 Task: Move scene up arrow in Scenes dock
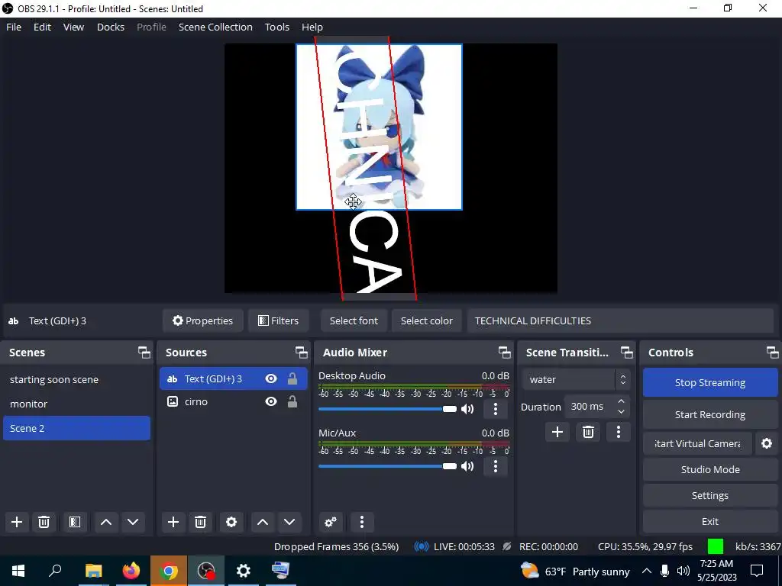pyautogui.click(x=105, y=522)
